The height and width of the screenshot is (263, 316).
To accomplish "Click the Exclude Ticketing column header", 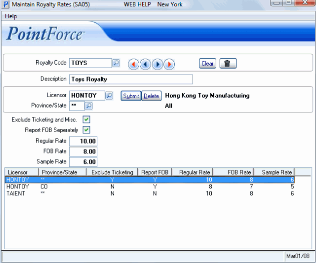I will pyautogui.click(x=112, y=172).
